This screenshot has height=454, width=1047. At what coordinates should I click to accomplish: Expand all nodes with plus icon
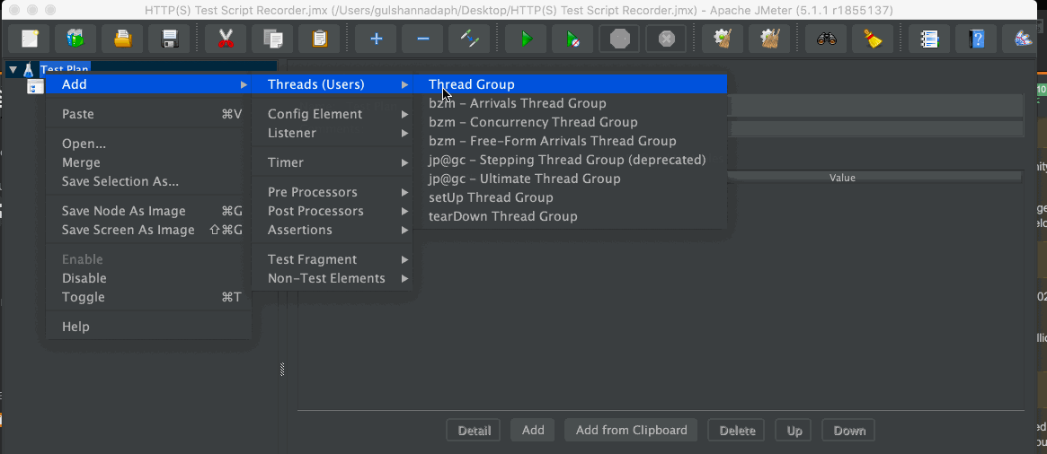click(376, 39)
